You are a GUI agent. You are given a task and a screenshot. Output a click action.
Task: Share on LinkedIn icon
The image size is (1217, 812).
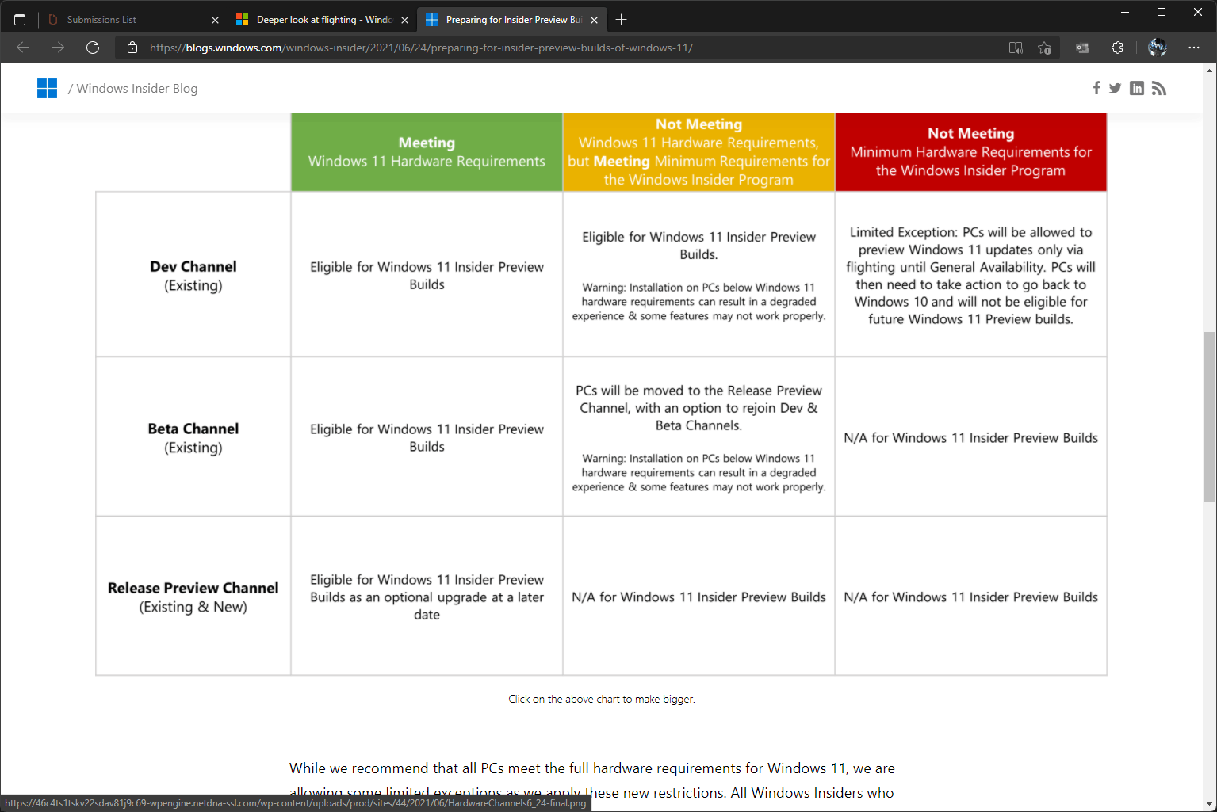[x=1137, y=88]
